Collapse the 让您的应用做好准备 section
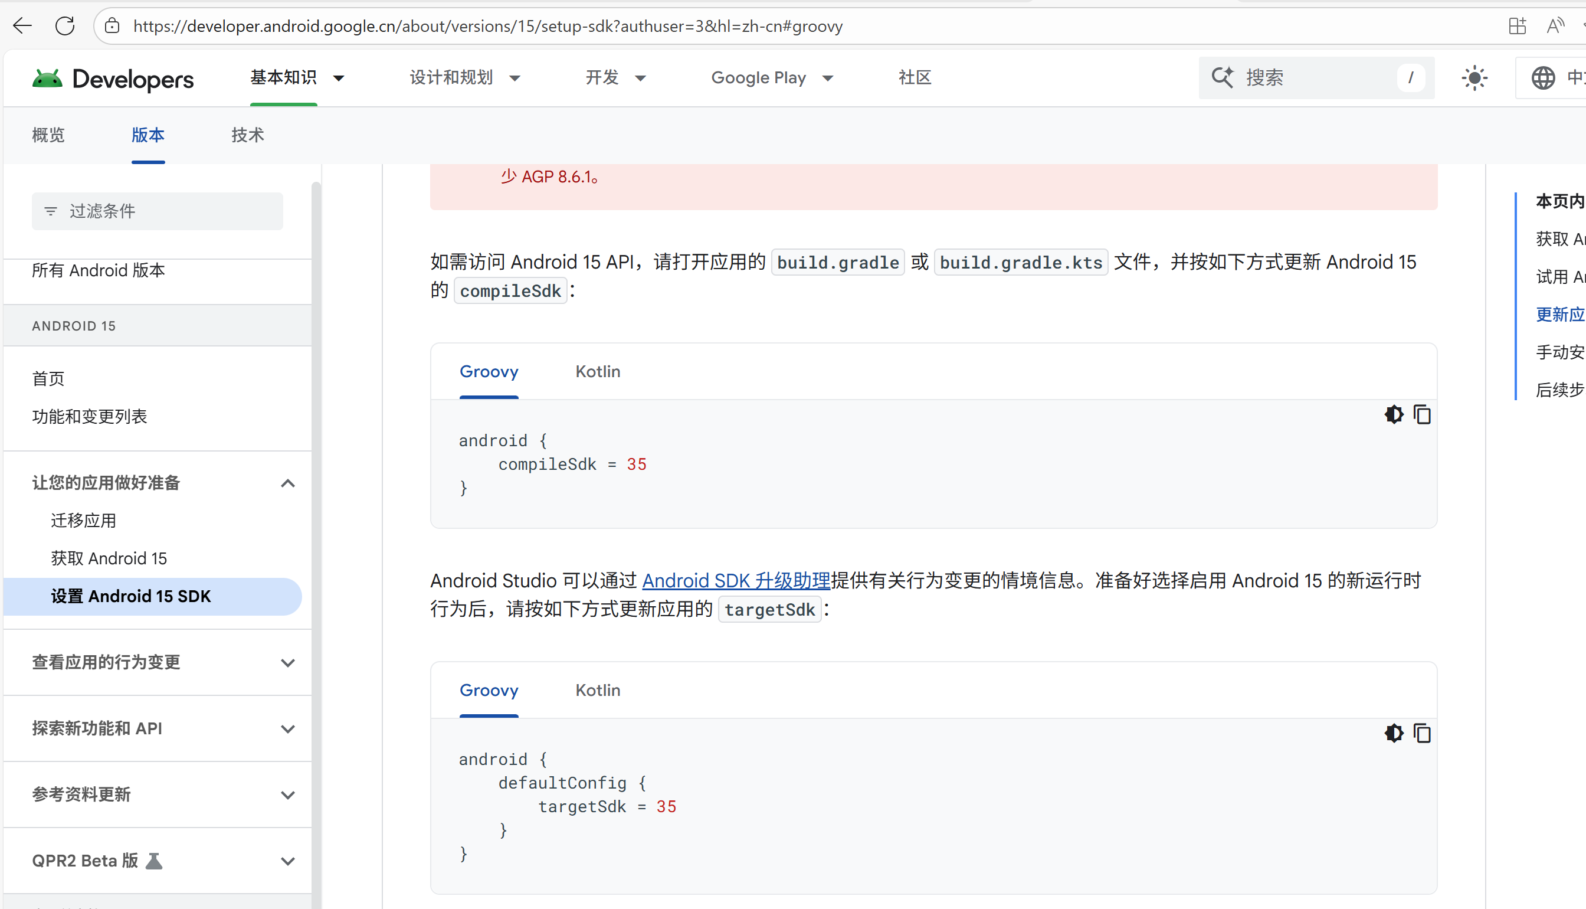The width and height of the screenshot is (1586, 909). click(287, 483)
